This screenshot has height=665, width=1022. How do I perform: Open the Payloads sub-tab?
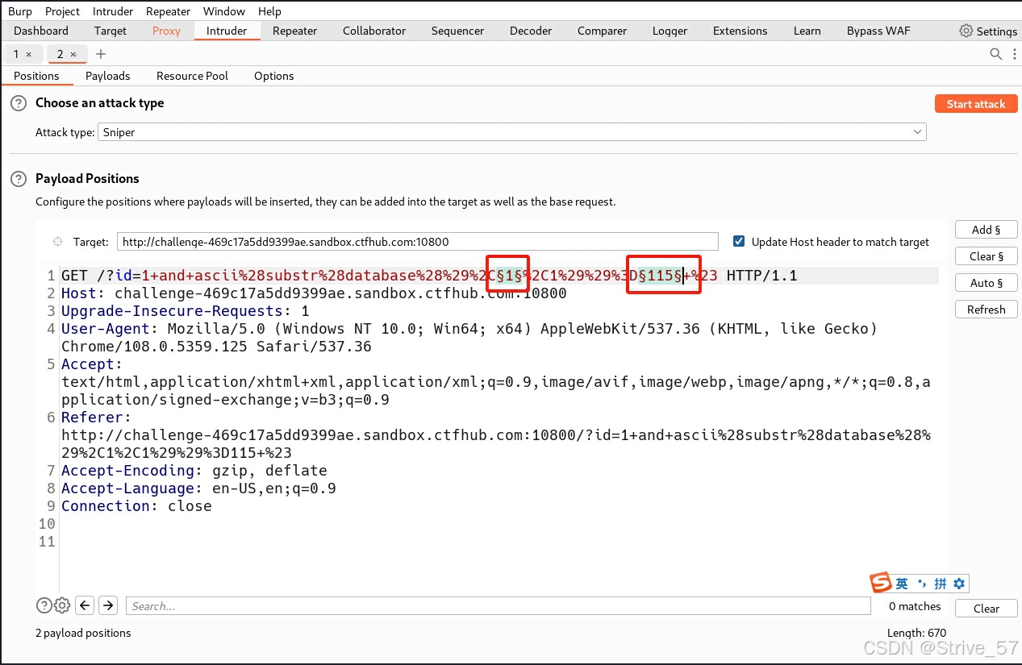point(108,76)
